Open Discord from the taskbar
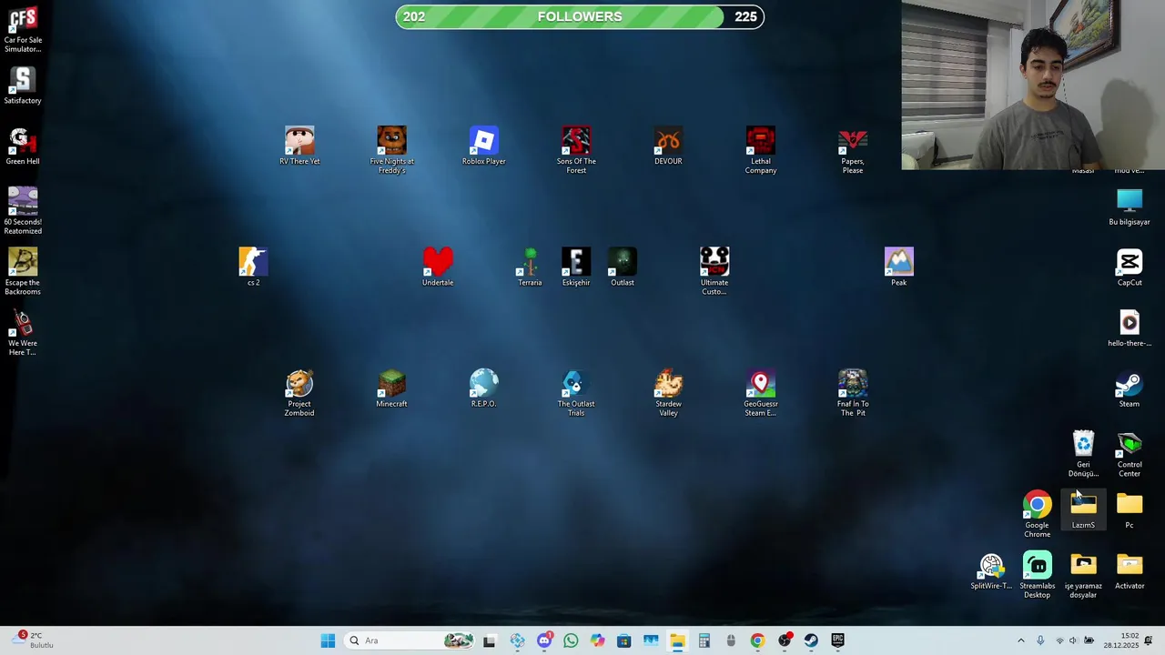 pyautogui.click(x=544, y=640)
